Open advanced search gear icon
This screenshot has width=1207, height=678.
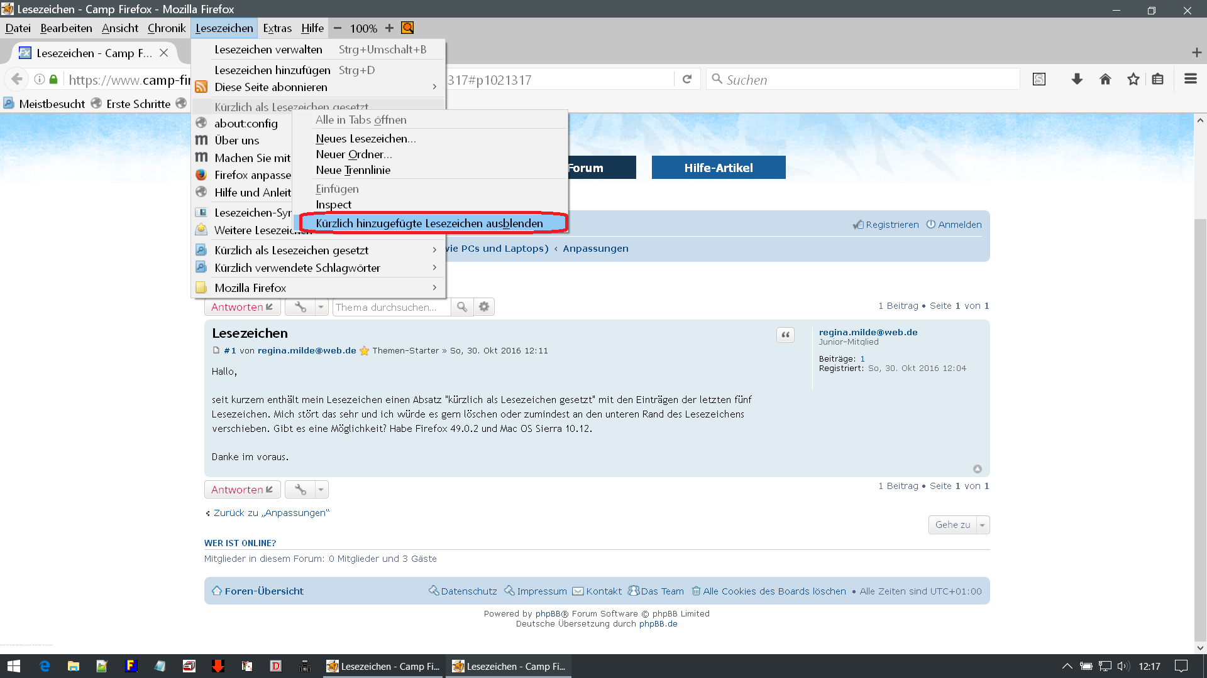[484, 307]
